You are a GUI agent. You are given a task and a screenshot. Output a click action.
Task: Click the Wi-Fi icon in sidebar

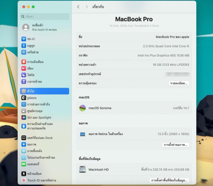tap(24, 39)
